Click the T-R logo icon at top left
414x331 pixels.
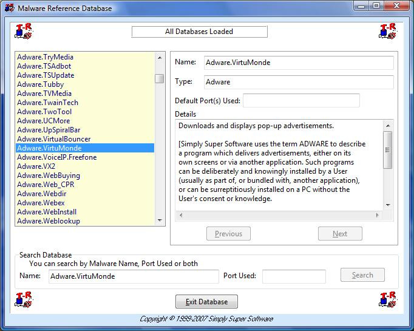coord(24,31)
